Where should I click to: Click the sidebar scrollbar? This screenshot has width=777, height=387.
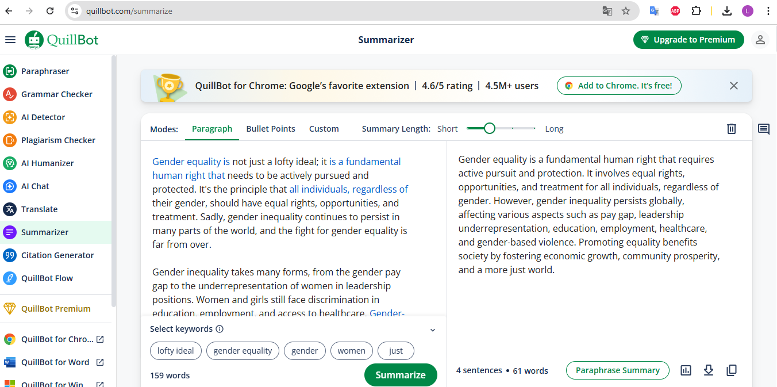(114, 181)
